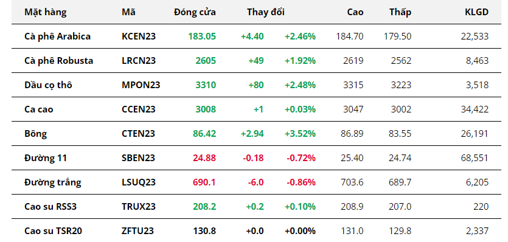
Task: Select contract code LRCN23
Action: [139, 61]
